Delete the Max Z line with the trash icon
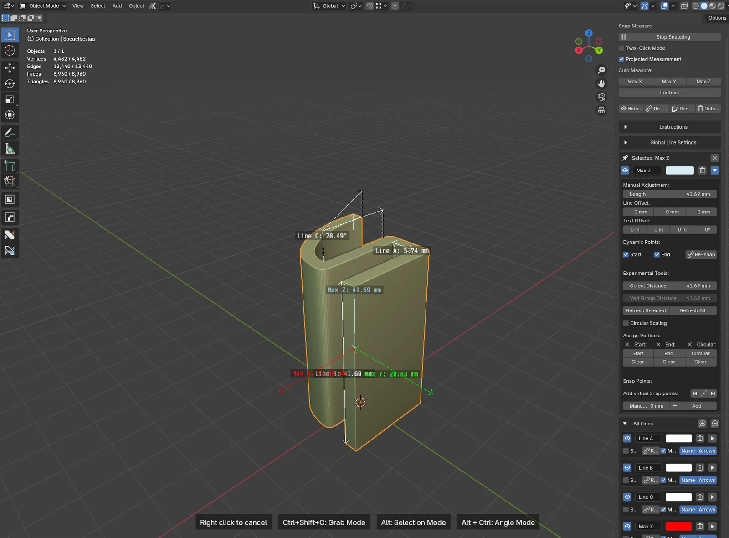 (x=702, y=171)
